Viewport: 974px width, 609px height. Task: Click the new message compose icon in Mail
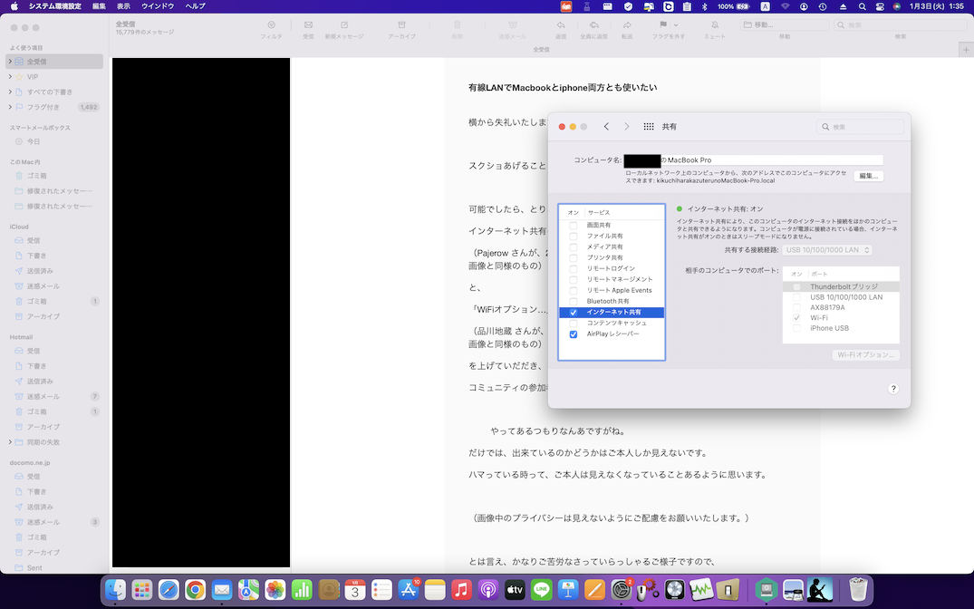343,25
